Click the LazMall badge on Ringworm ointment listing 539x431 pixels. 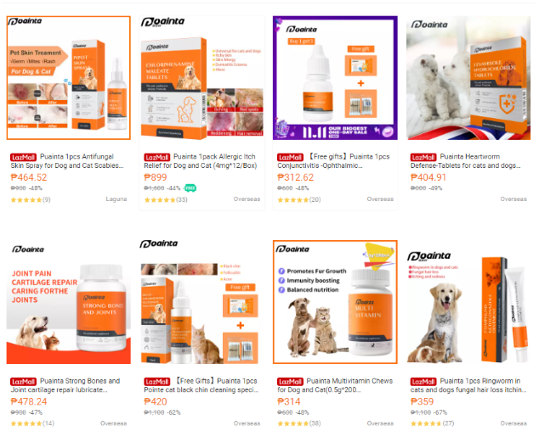click(423, 382)
